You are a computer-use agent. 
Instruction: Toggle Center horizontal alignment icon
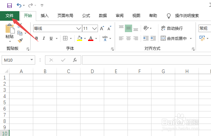coord(129,38)
